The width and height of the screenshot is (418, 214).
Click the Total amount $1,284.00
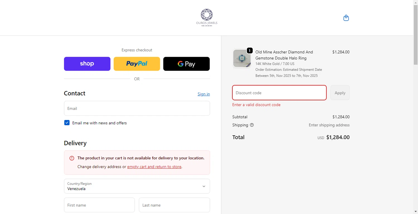(338, 137)
